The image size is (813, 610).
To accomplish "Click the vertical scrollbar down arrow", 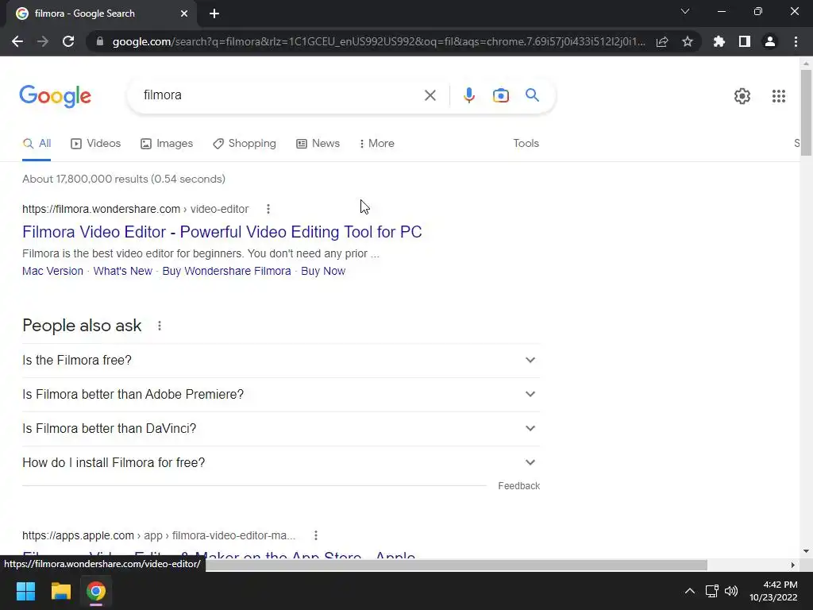I will 806,551.
